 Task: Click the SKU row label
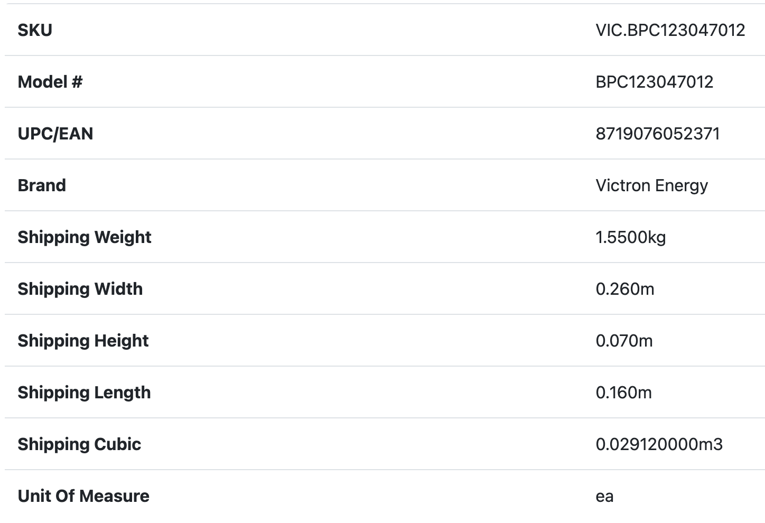pyautogui.click(x=35, y=30)
